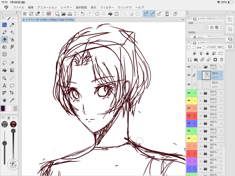Viewport: 235px width, 176px height.
Task: Select the Pen tool
Action: click(x=4, y=25)
